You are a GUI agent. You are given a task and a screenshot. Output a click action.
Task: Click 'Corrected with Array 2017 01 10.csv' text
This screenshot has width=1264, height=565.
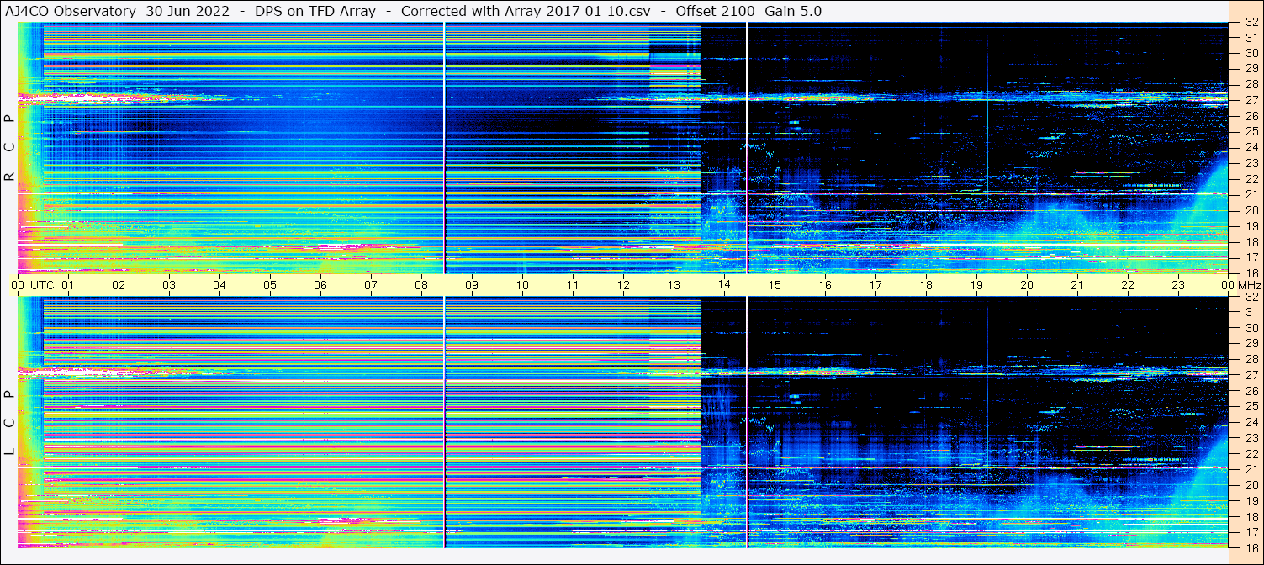click(525, 11)
